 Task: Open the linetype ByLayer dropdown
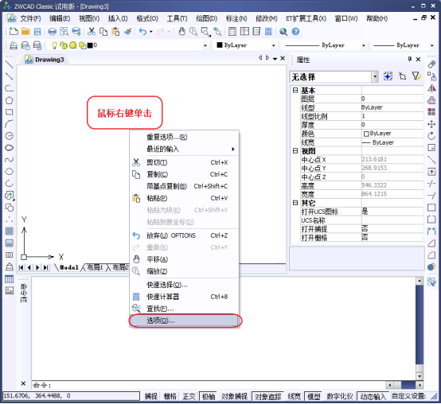364,45
